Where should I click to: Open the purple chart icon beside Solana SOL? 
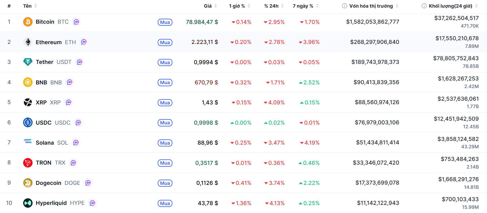[x=76, y=143]
